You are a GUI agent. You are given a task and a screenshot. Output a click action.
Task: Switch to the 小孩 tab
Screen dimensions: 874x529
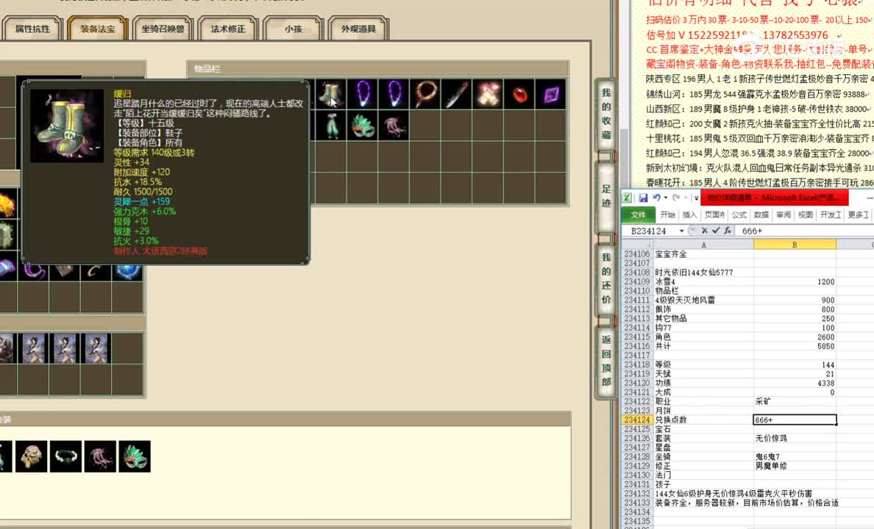tap(294, 29)
